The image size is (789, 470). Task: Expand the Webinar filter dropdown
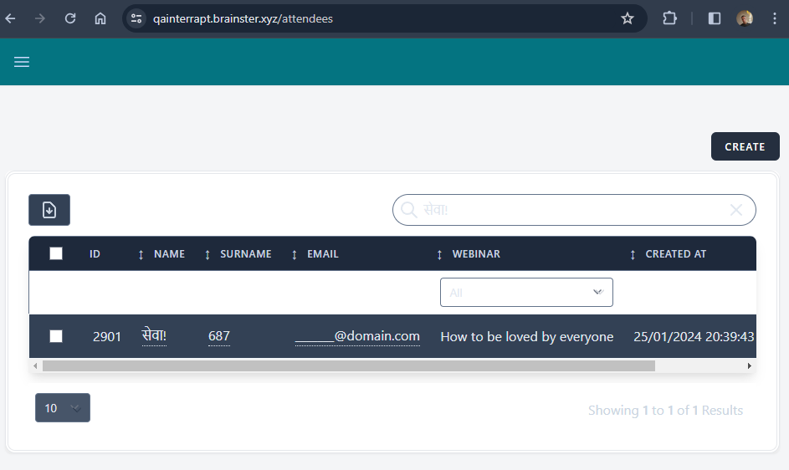(x=526, y=293)
